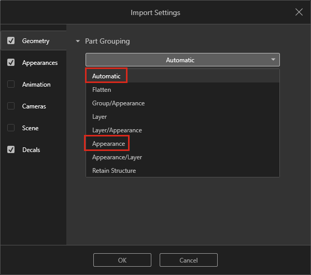Choose Appearance/Layer from the dropdown
The height and width of the screenshot is (275, 311).
click(117, 157)
